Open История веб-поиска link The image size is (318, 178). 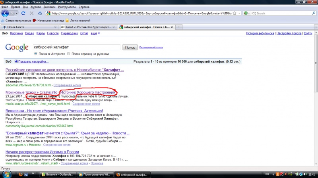(260, 33)
